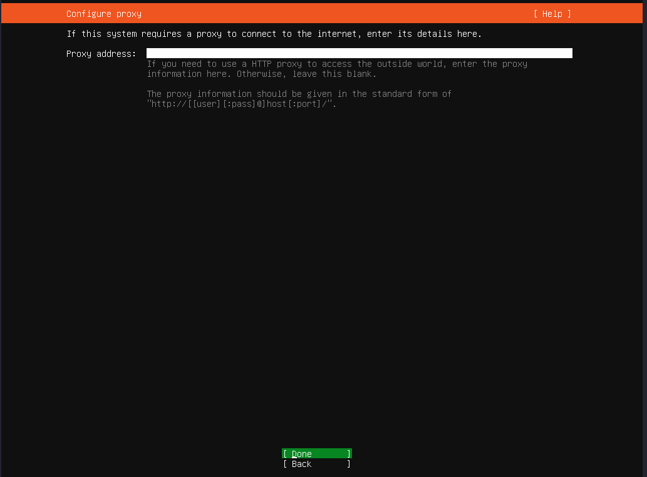Click the Configure proxy title
Image resolution: width=647 pixels, height=477 pixels.
tap(104, 14)
